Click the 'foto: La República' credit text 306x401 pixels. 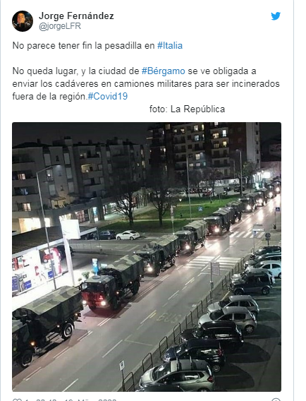[x=187, y=109]
